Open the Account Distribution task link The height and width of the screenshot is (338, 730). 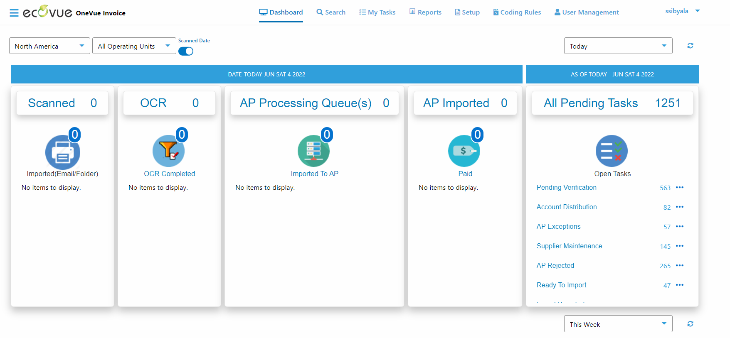567,207
